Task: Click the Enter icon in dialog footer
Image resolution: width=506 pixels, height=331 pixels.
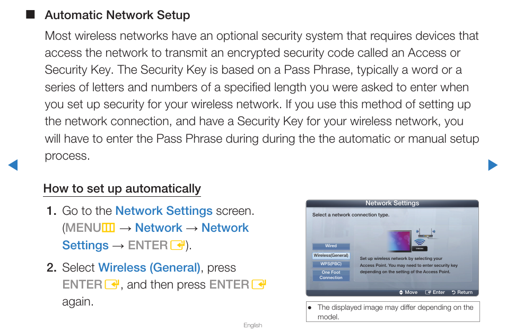Action: click(x=428, y=292)
